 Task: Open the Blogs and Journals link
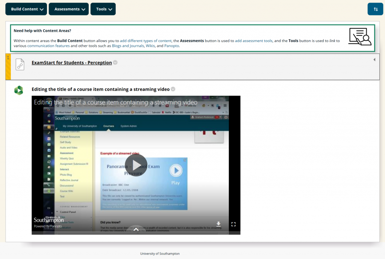[x=128, y=46]
